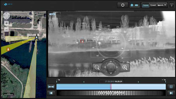176x99 pixels.
Task: Click the timeline scale width arrows button
Action: point(51,87)
